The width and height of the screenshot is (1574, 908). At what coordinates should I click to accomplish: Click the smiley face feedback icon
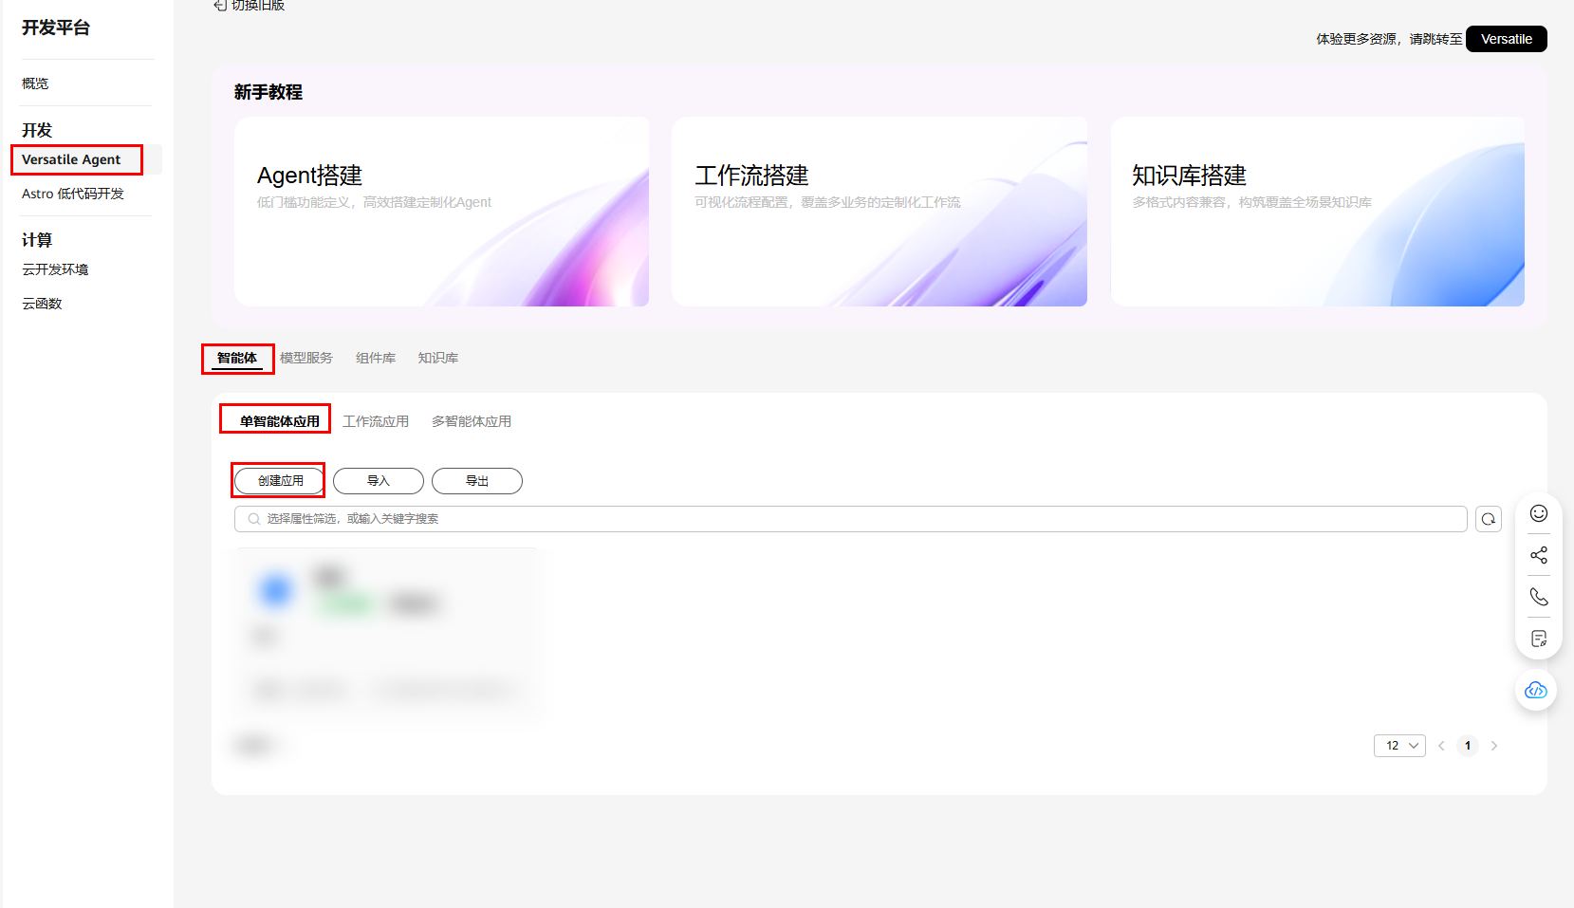pos(1538,513)
